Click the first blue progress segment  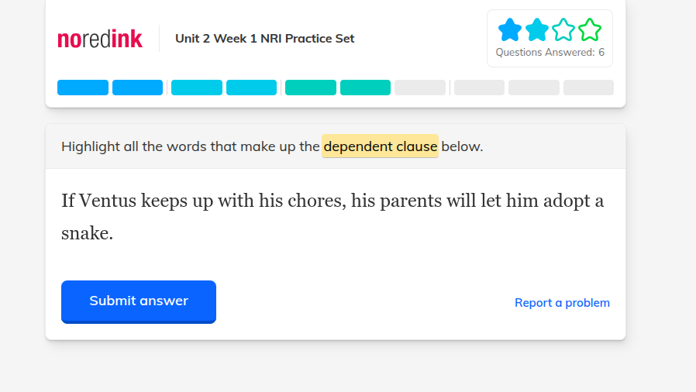83,88
